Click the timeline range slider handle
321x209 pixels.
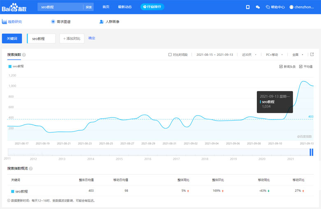[x=312, y=152]
